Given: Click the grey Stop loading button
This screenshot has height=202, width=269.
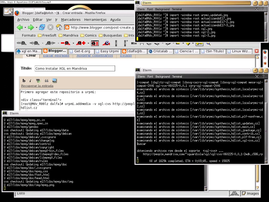Looking at the screenshot, I should [50, 27].
